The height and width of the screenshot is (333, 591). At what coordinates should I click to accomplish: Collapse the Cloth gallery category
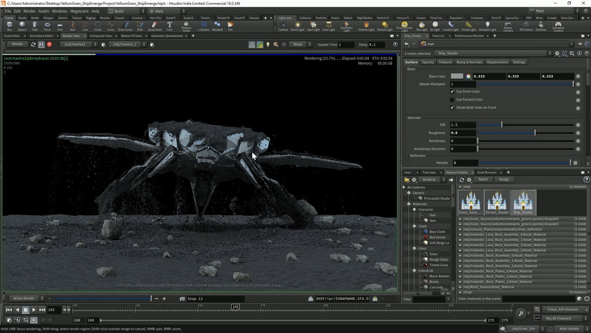point(414,227)
